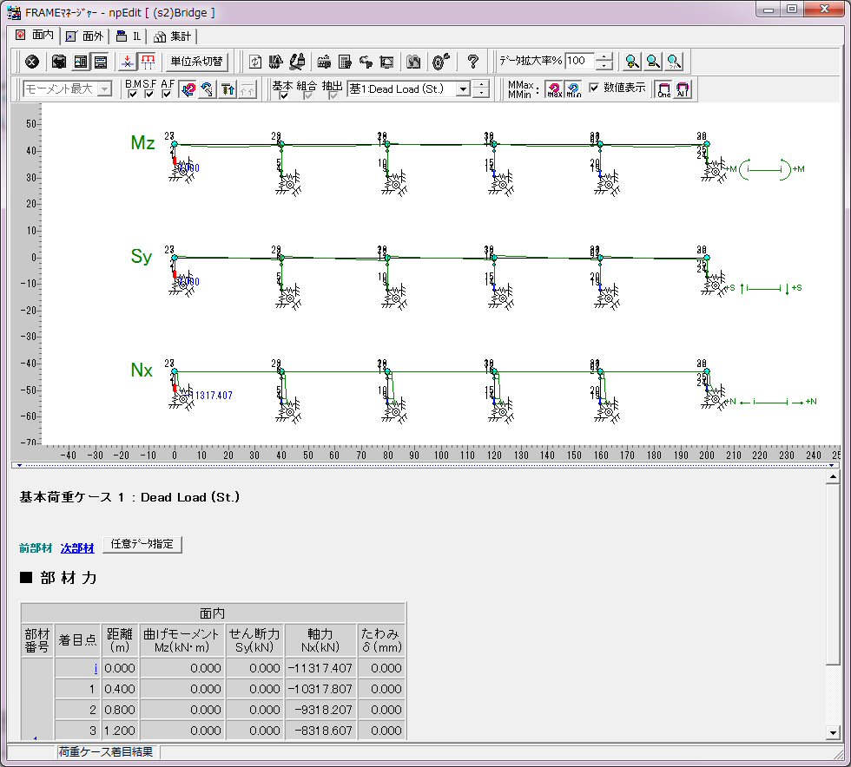
Task: Open the help question mark icon
Action: 472,62
